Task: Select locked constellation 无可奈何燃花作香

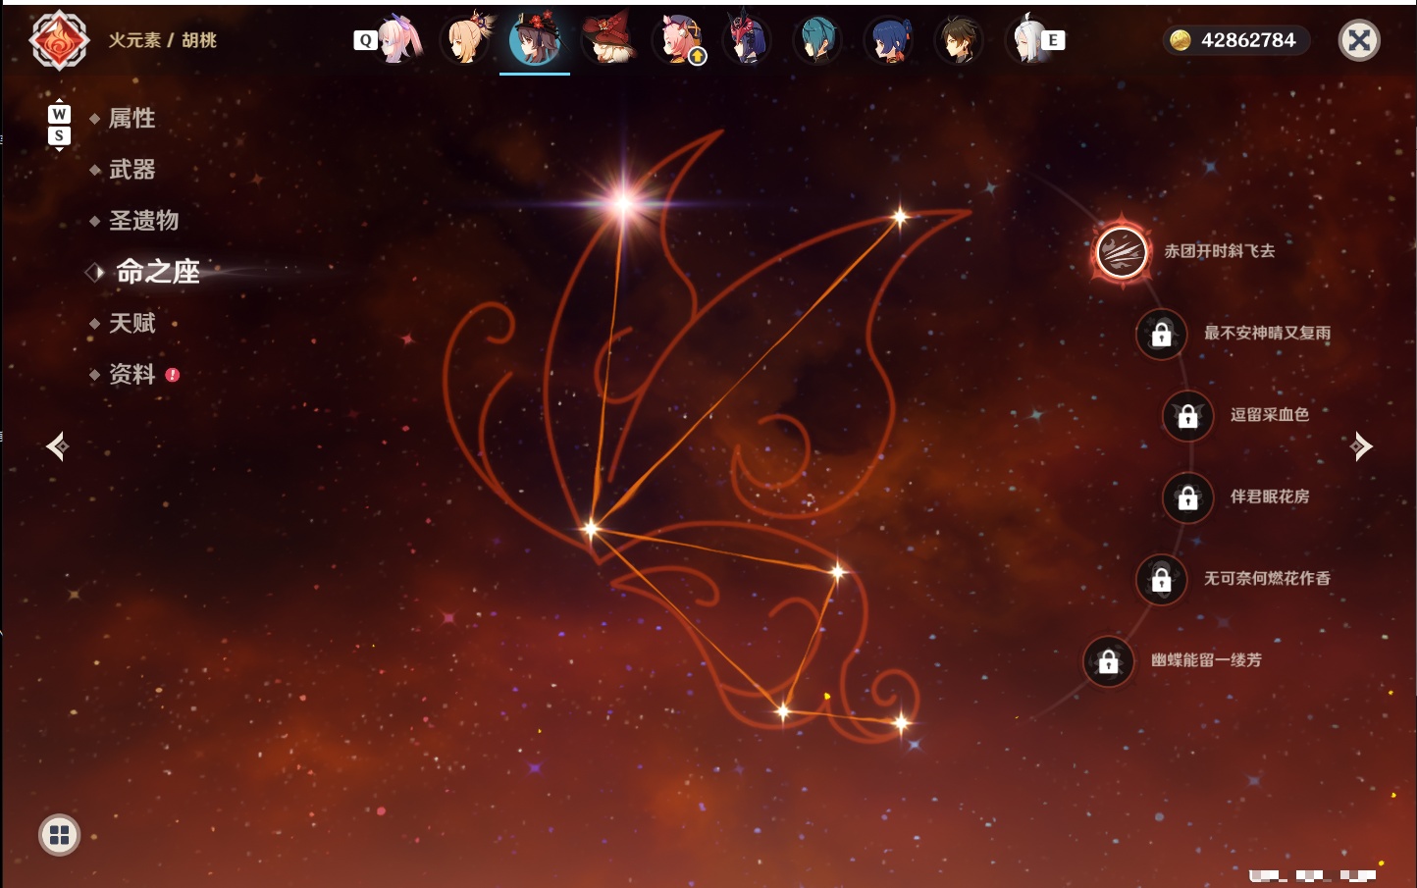Action: coord(1161,580)
